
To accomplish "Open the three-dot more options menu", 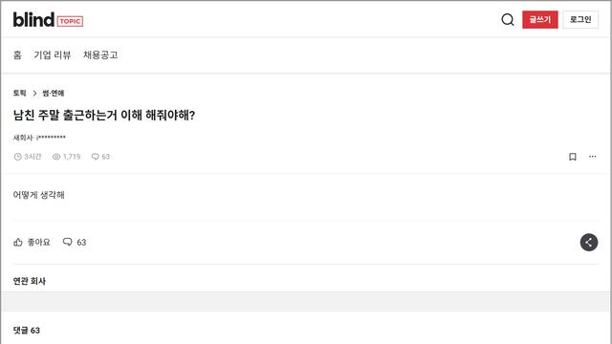I will pyautogui.click(x=593, y=157).
